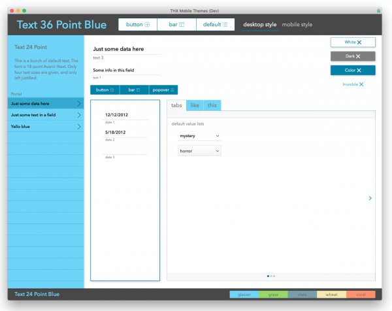Viewport: 392px width, 311px height.
Task: Click the X icon on Color button
Action: [x=359, y=71]
